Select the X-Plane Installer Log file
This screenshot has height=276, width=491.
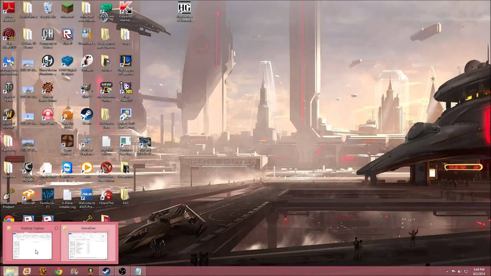67,199
